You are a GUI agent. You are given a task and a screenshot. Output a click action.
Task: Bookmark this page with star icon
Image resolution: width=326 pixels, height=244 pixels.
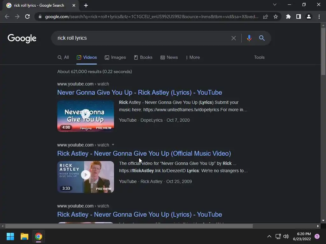276,17
